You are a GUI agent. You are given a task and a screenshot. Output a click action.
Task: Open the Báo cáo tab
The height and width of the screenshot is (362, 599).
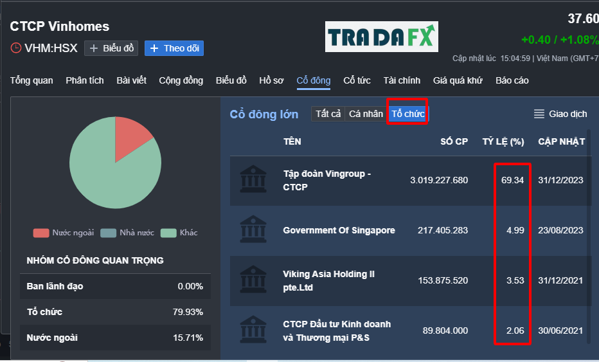click(512, 80)
